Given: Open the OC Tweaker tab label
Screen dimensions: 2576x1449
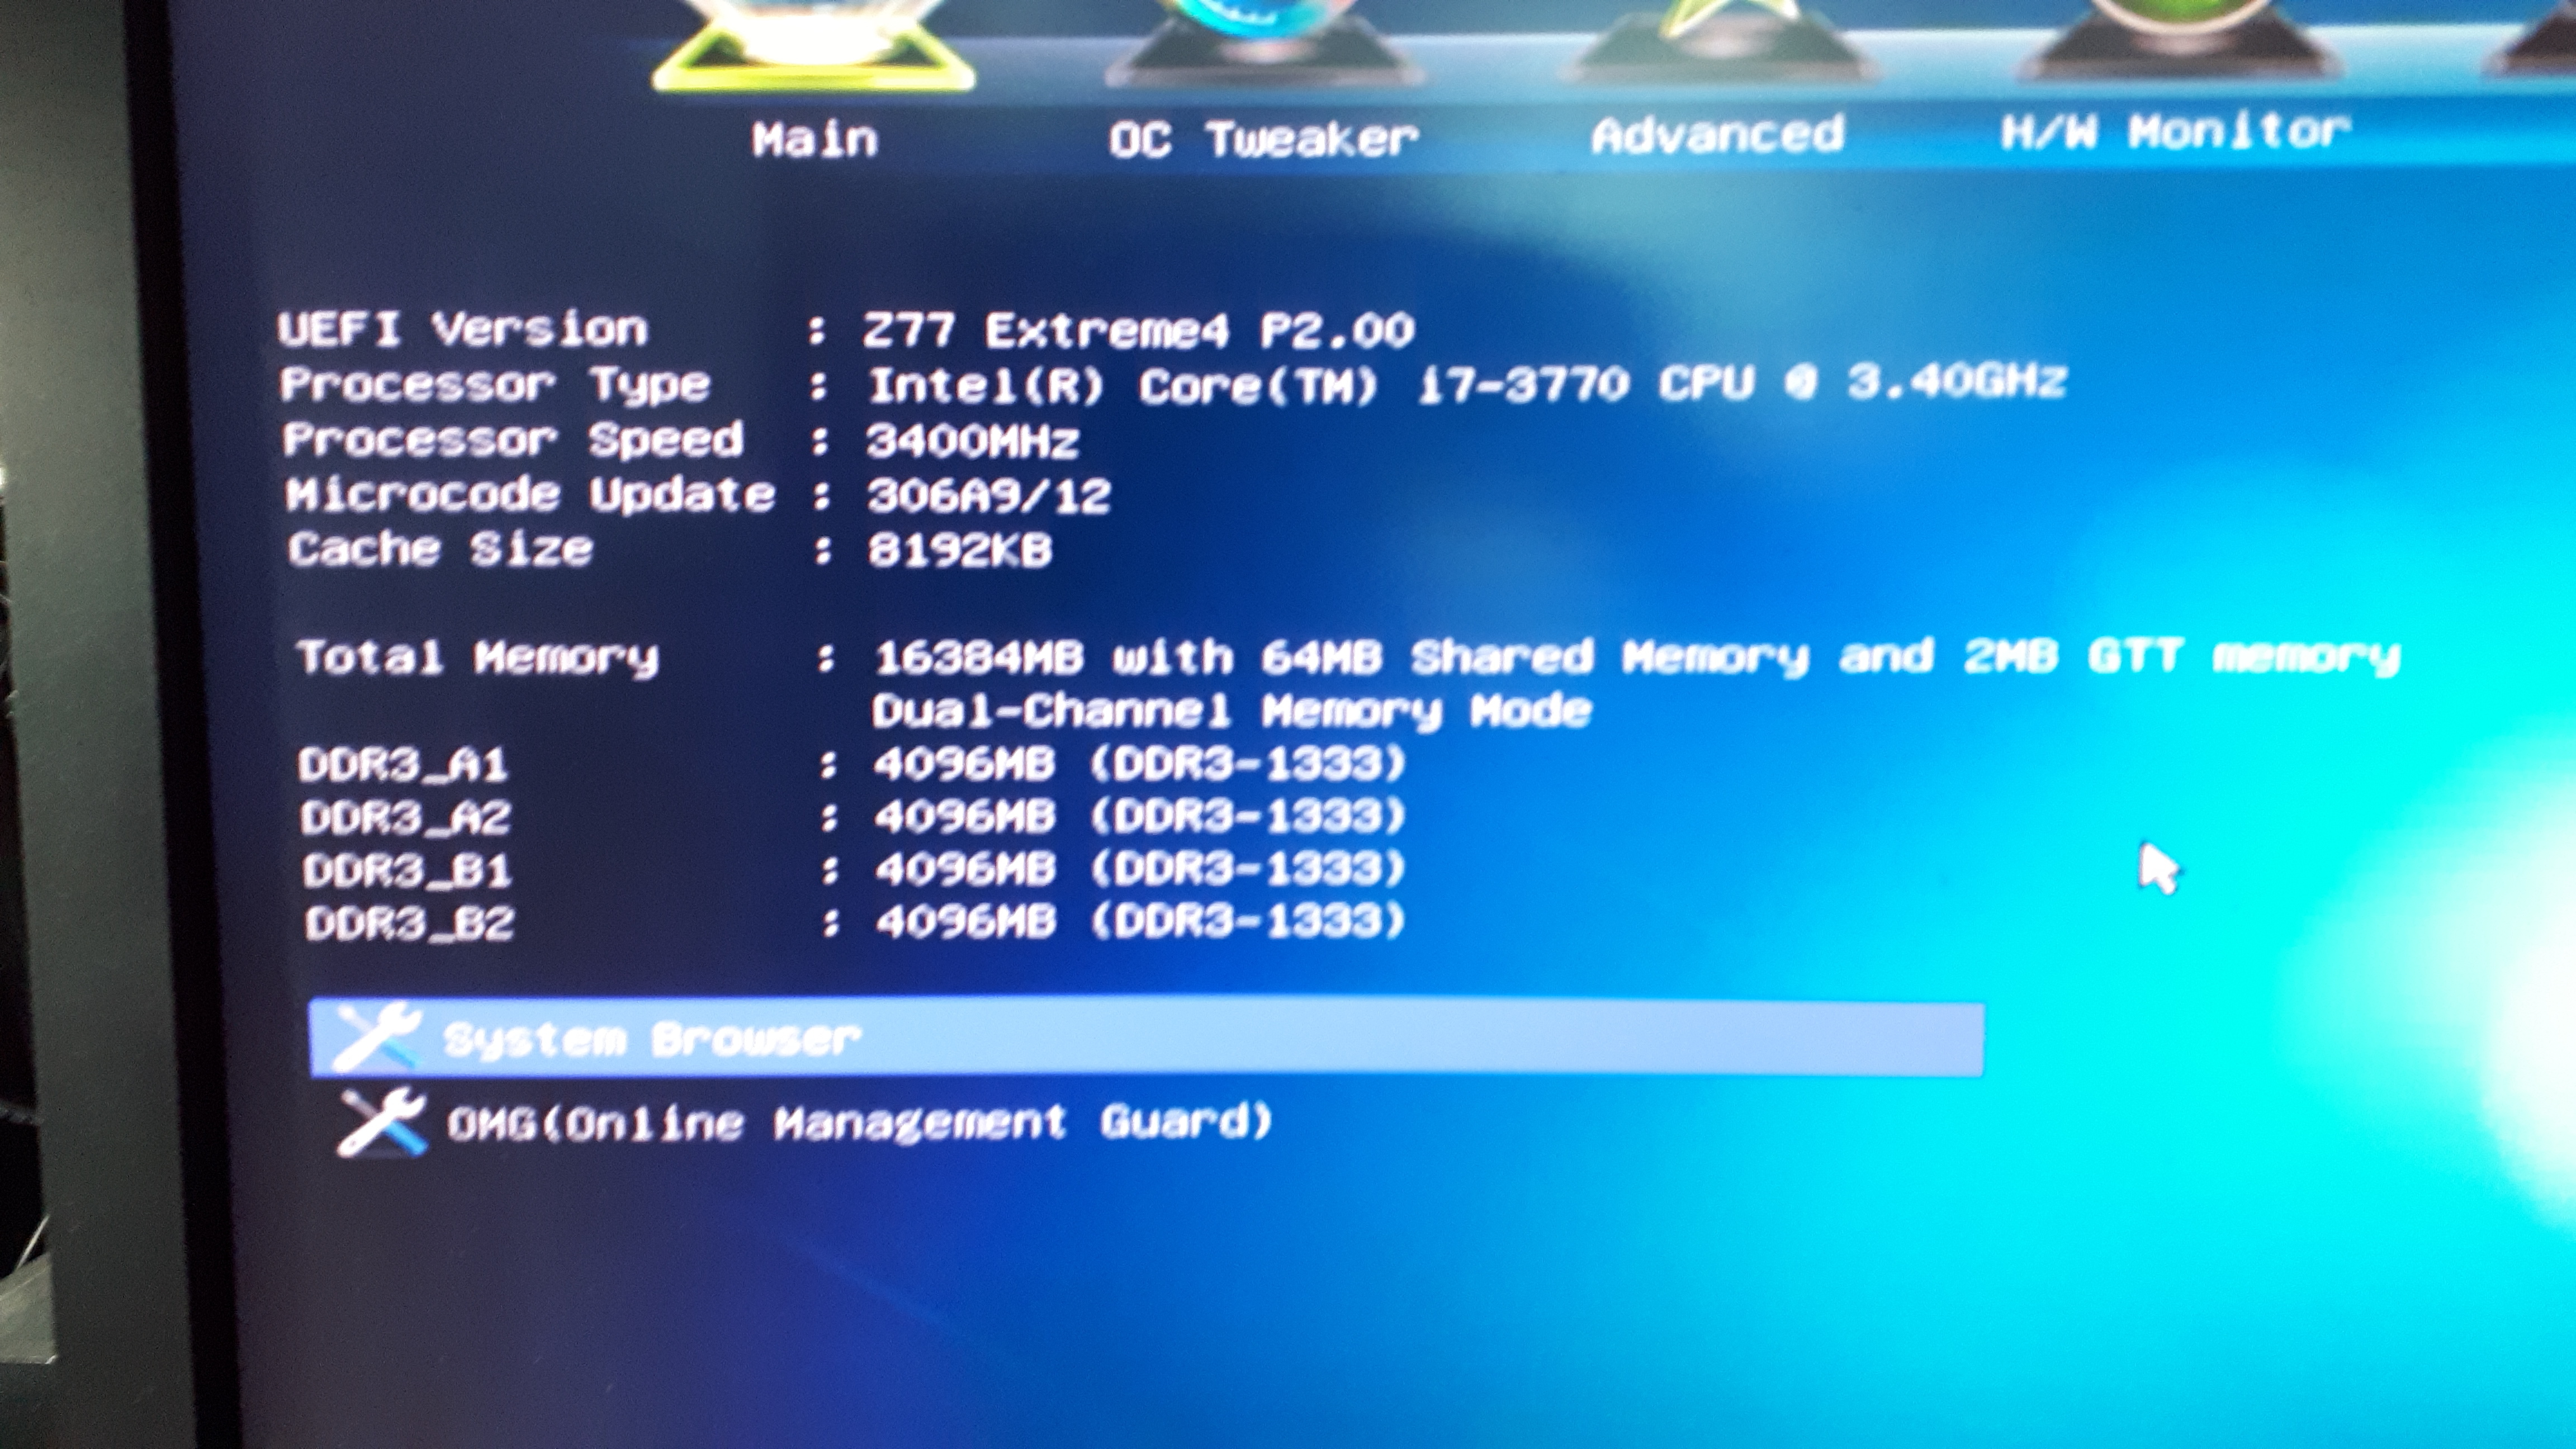Looking at the screenshot, I should click(x=1262, y=139).
